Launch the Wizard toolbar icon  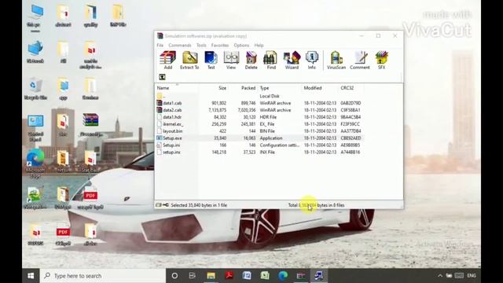[x=292, y=60]
